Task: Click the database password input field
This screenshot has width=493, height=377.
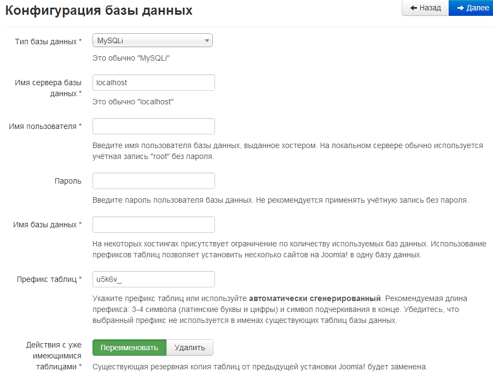Action: click(x=153, y=181)
